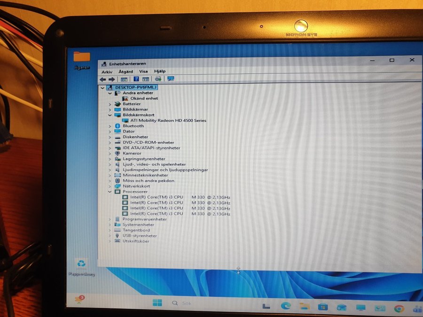
Task: Expand the Bluetooth category
Action: point(110,126)
